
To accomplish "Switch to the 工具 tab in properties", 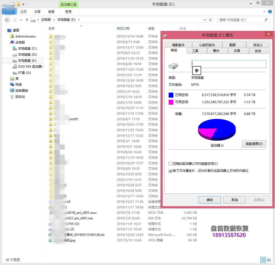I will [x=195, y=51].
